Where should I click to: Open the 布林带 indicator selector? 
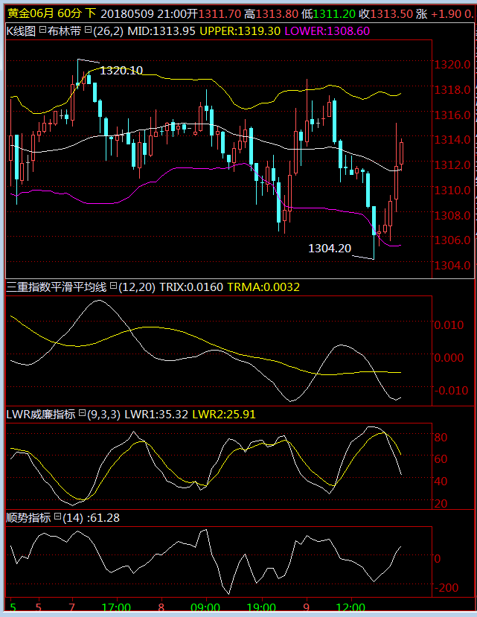click(x=65, y=31)
